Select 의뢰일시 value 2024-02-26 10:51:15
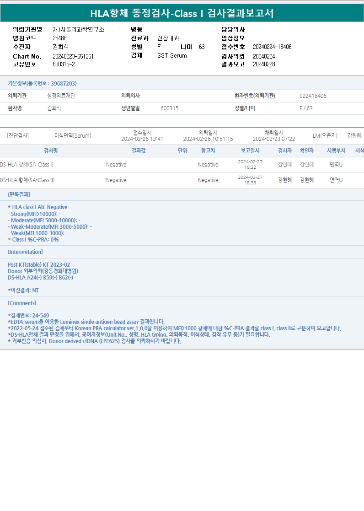 point(208,139)
